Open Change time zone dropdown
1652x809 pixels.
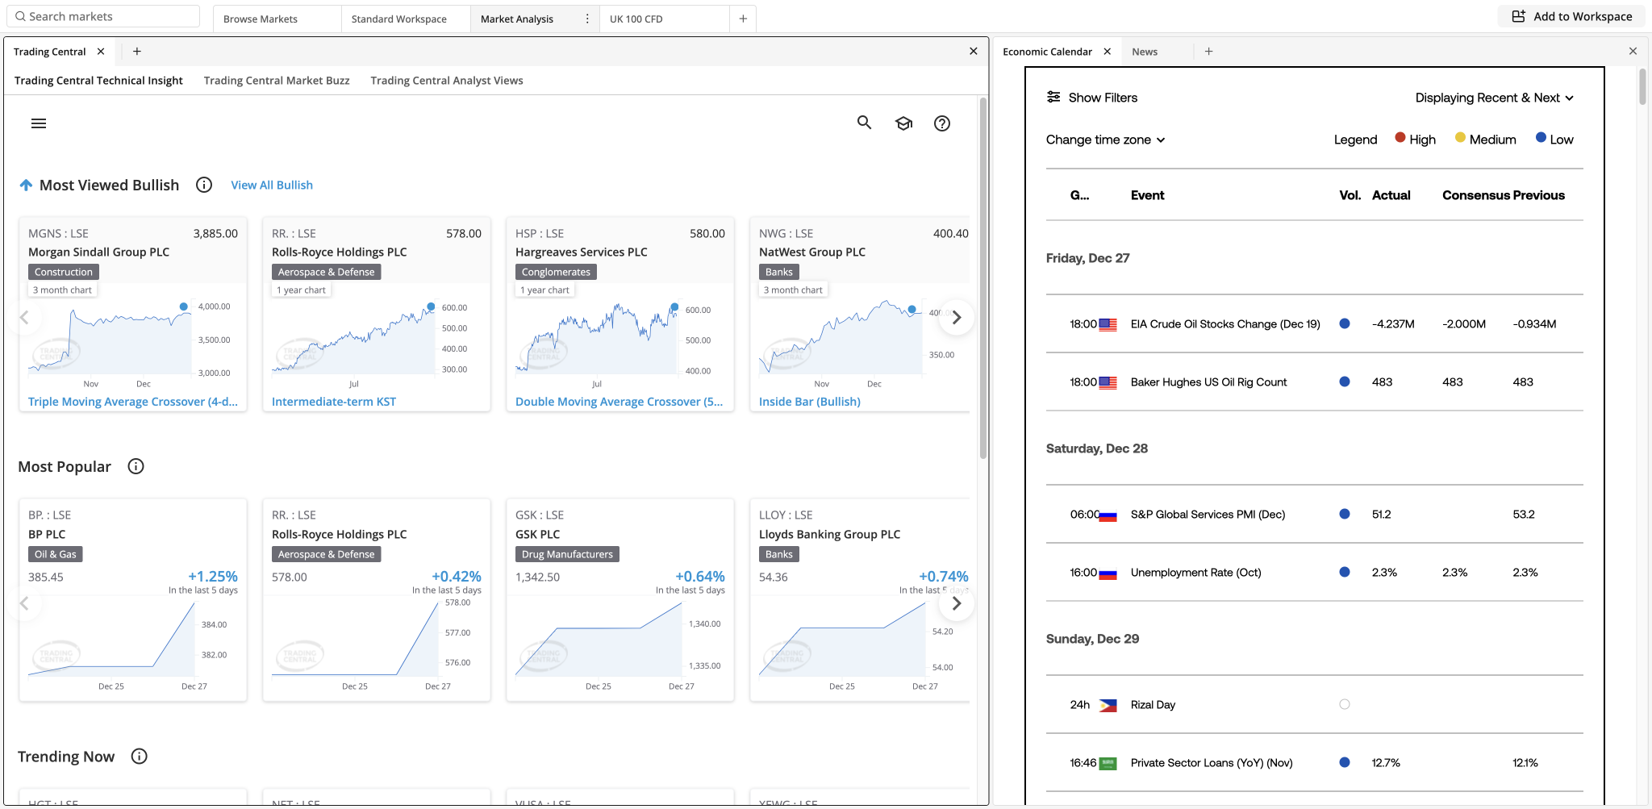click(x=1105, y=140)
